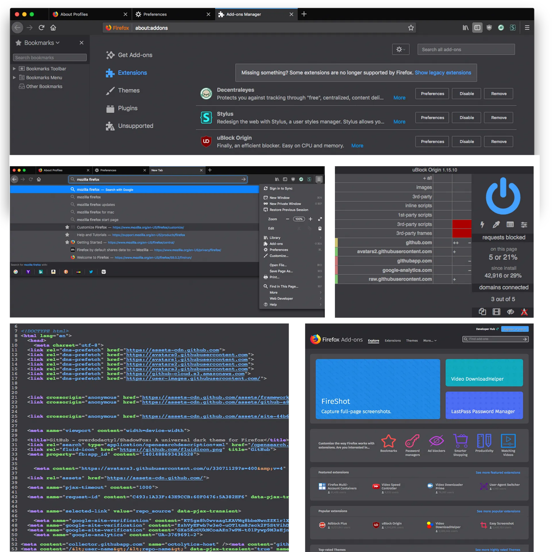Toggle uBlock's block remote fonts icon
552x552 pixels.
(524, 312)
